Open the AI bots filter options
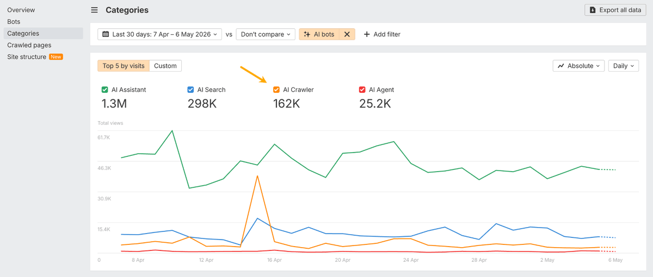The height and width of the screenshot is (277, 653). (x=319, y=34)
